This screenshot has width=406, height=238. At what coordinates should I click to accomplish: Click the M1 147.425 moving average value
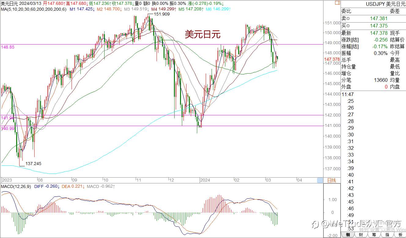pos(82,9)
